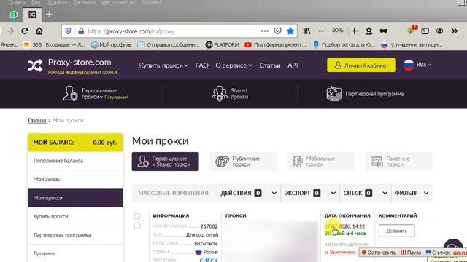Viewport: 467px width, 262px height.
Task: Go to browser home page icon
Action: point(39,31)
